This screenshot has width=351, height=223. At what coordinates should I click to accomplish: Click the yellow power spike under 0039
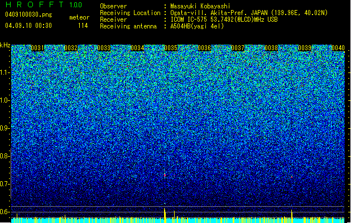(292, 216)
